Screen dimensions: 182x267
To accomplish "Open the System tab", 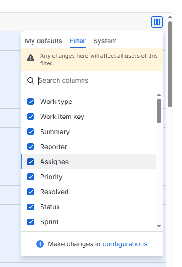I will [x=105, y=41].
